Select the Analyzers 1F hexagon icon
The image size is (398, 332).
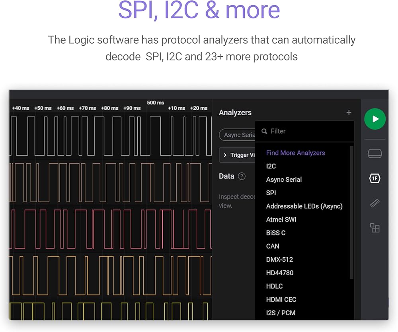(x=375, y=179)
